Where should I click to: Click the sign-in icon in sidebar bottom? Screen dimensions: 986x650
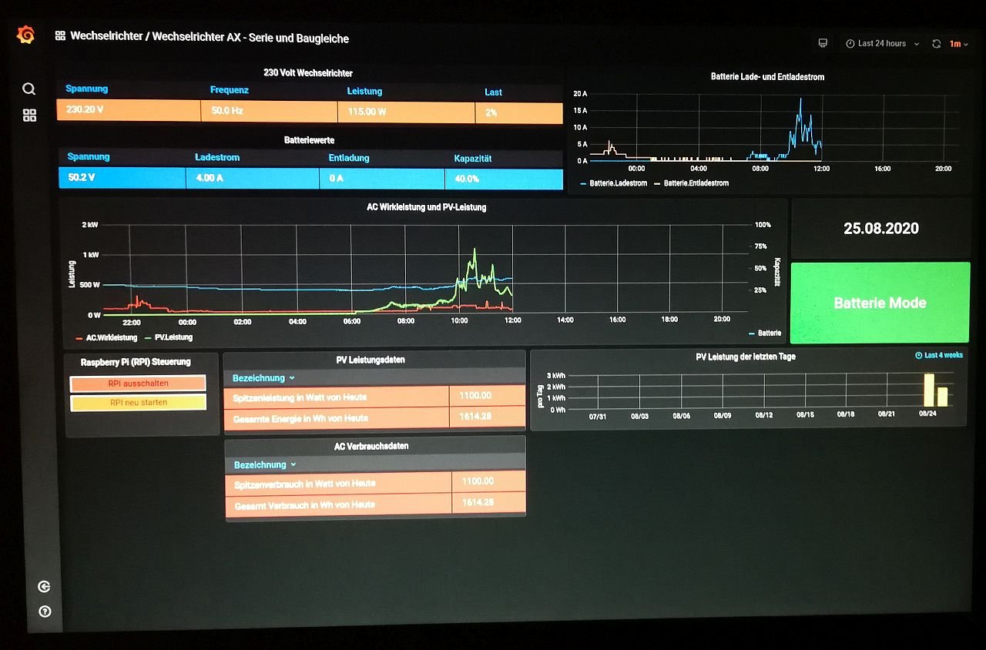point(45,587)
